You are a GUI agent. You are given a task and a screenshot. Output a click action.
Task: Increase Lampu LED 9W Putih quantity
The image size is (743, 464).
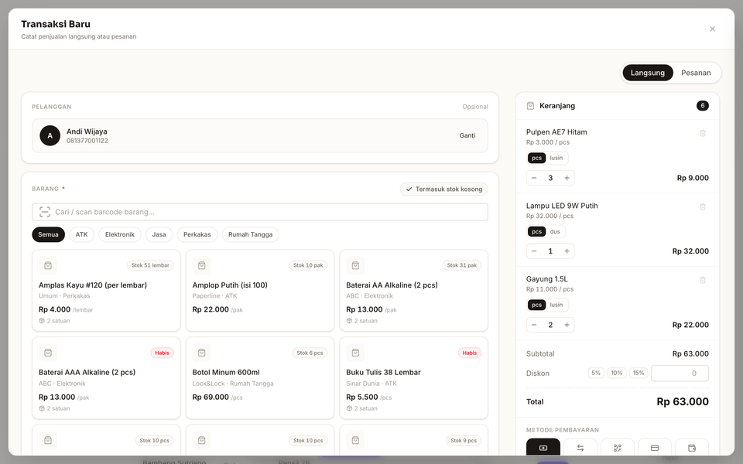[x=567, y=251]
